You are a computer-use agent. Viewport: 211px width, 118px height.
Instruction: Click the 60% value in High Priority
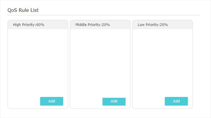tap(40, 25)
